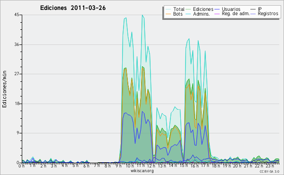Select the 'IP' legend label
The width and height of the screenshot is (284, 175).
[x=260, y=9]
